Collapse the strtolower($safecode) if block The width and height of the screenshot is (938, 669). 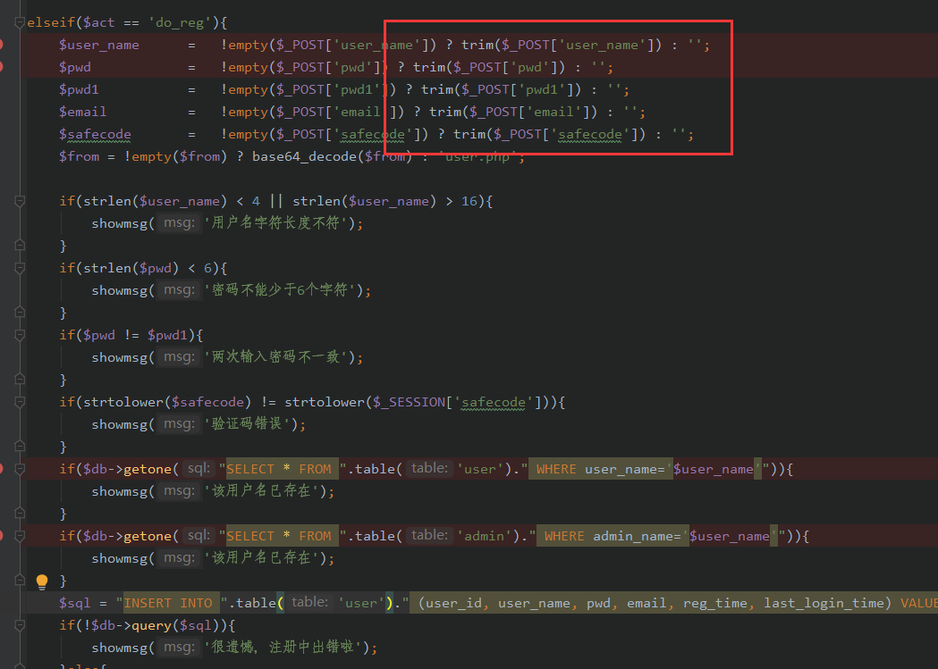[x=20, y=402]
